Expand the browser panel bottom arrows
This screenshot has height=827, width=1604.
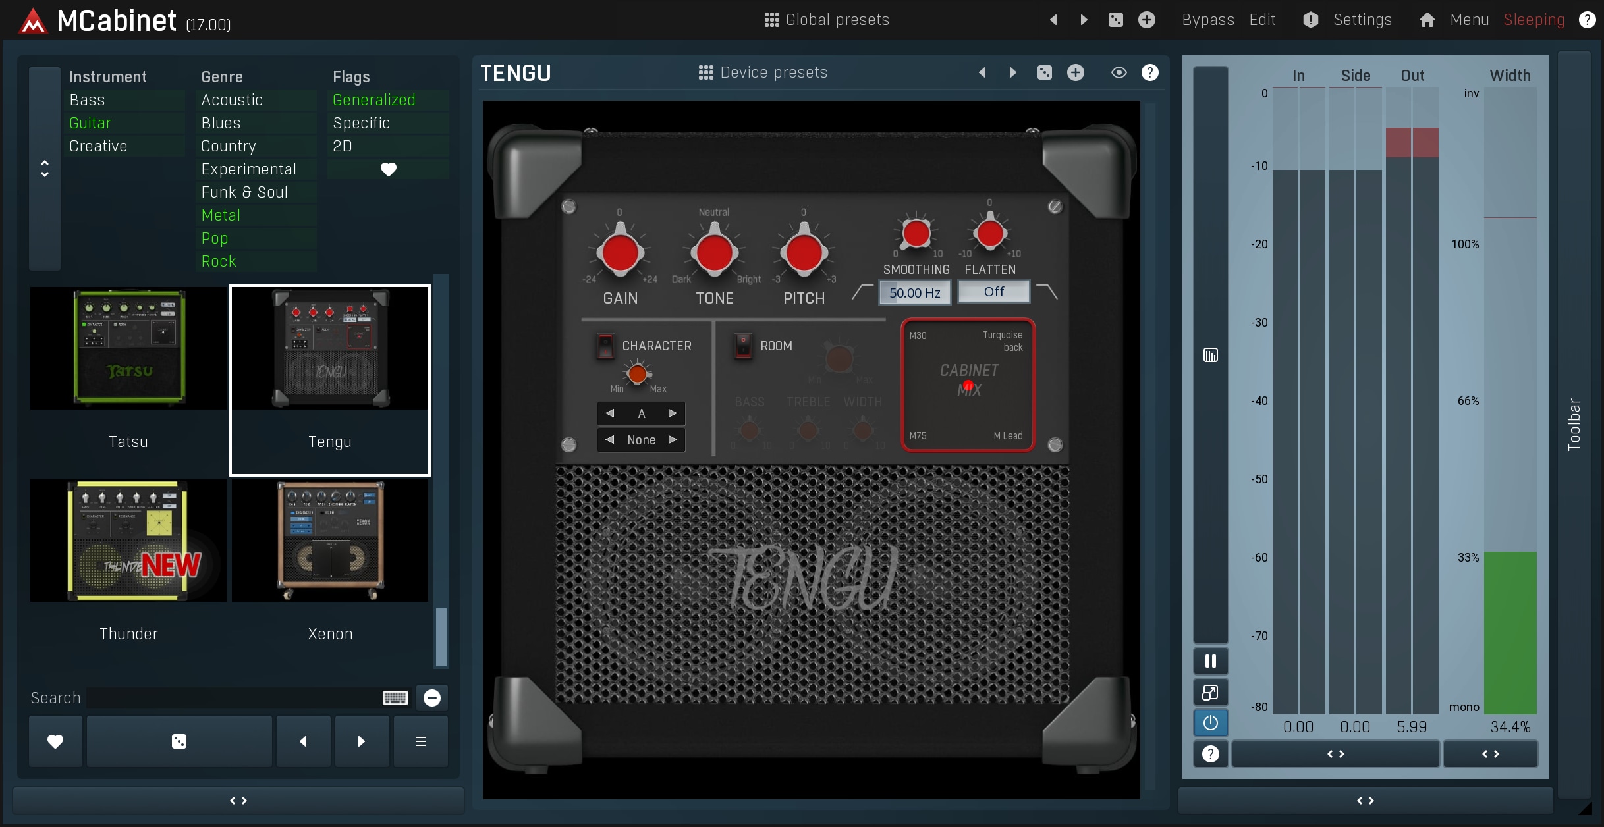point(238,801)
